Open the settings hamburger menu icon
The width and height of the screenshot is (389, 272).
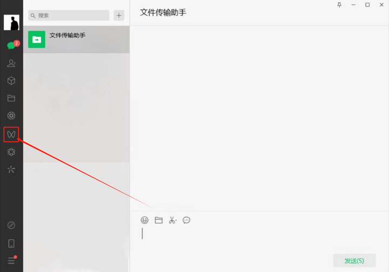click(x=12, y=260)
